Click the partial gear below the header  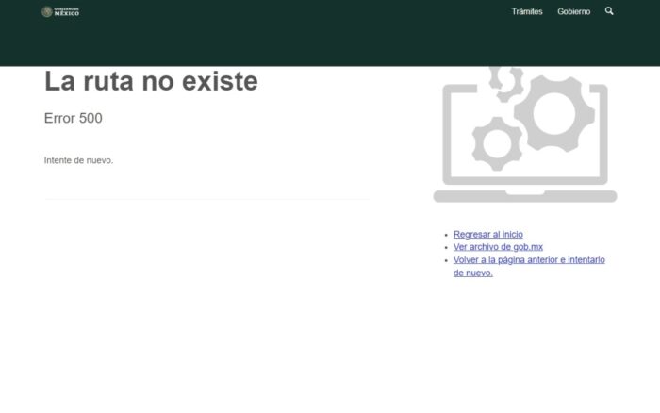503,81
